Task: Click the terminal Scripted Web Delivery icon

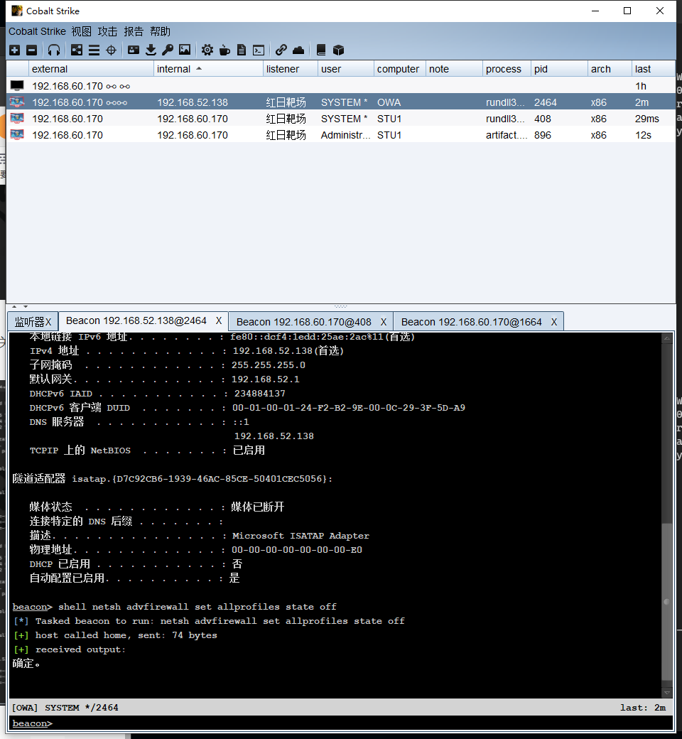Action: [259, 50]
